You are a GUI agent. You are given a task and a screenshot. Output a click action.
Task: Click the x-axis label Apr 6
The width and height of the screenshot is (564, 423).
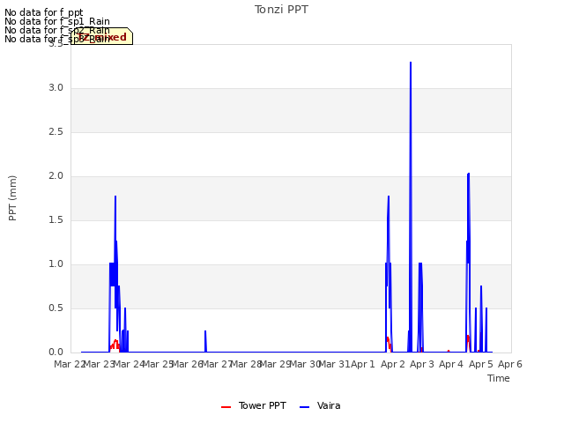510,364
